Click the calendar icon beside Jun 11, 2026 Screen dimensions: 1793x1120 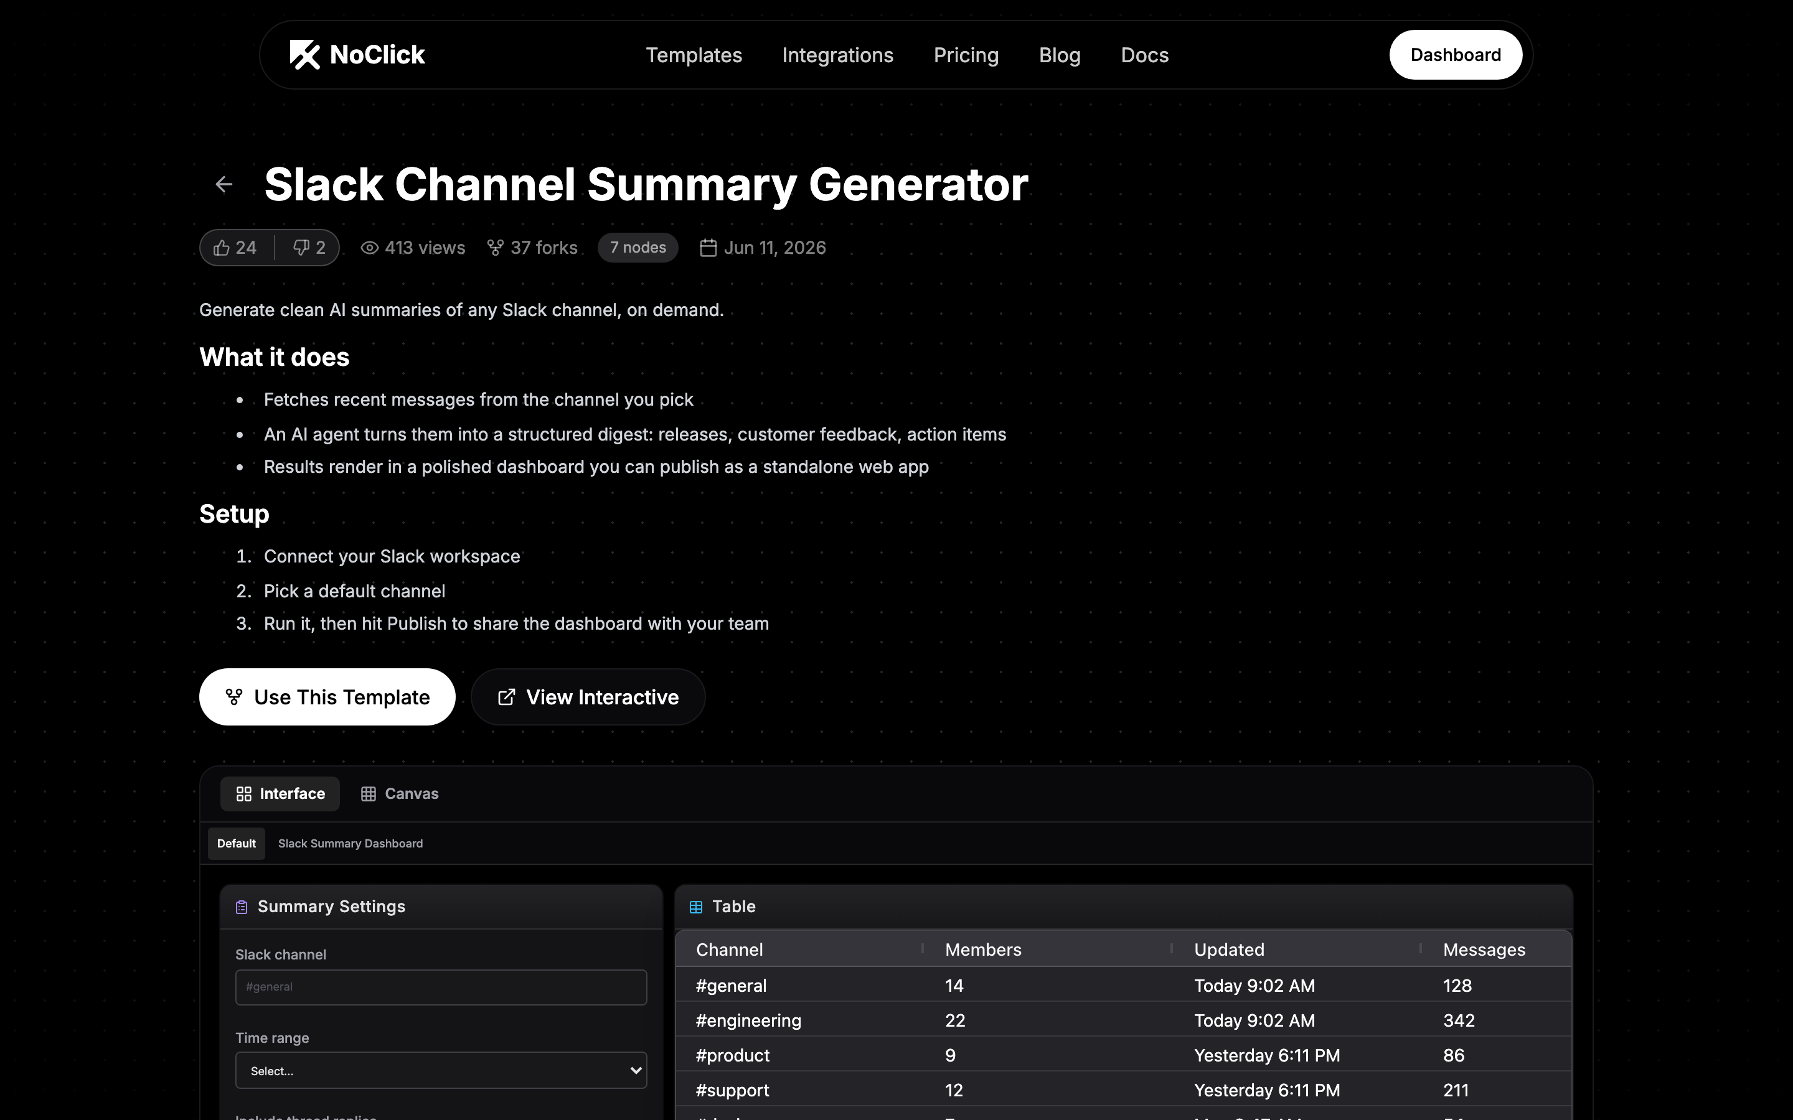coord(708,248)
